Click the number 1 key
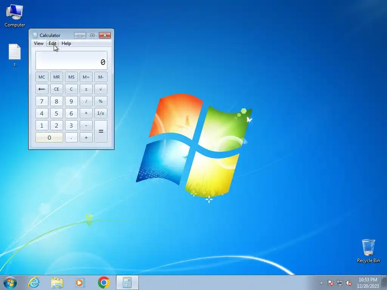The width and height of the screenshot is (387, 290). 42,125
